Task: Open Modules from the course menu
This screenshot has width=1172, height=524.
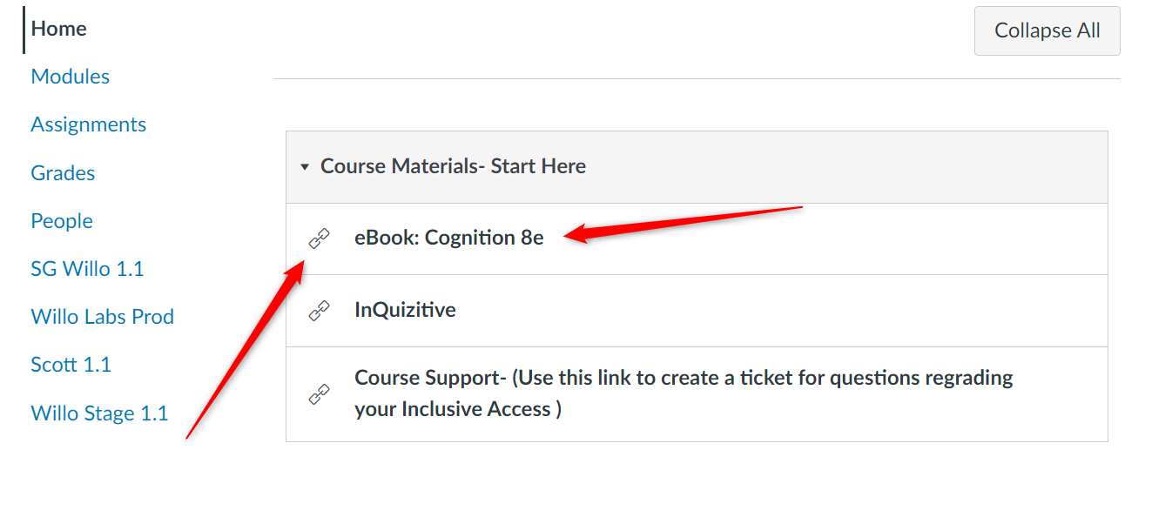Action: point(70,77)
